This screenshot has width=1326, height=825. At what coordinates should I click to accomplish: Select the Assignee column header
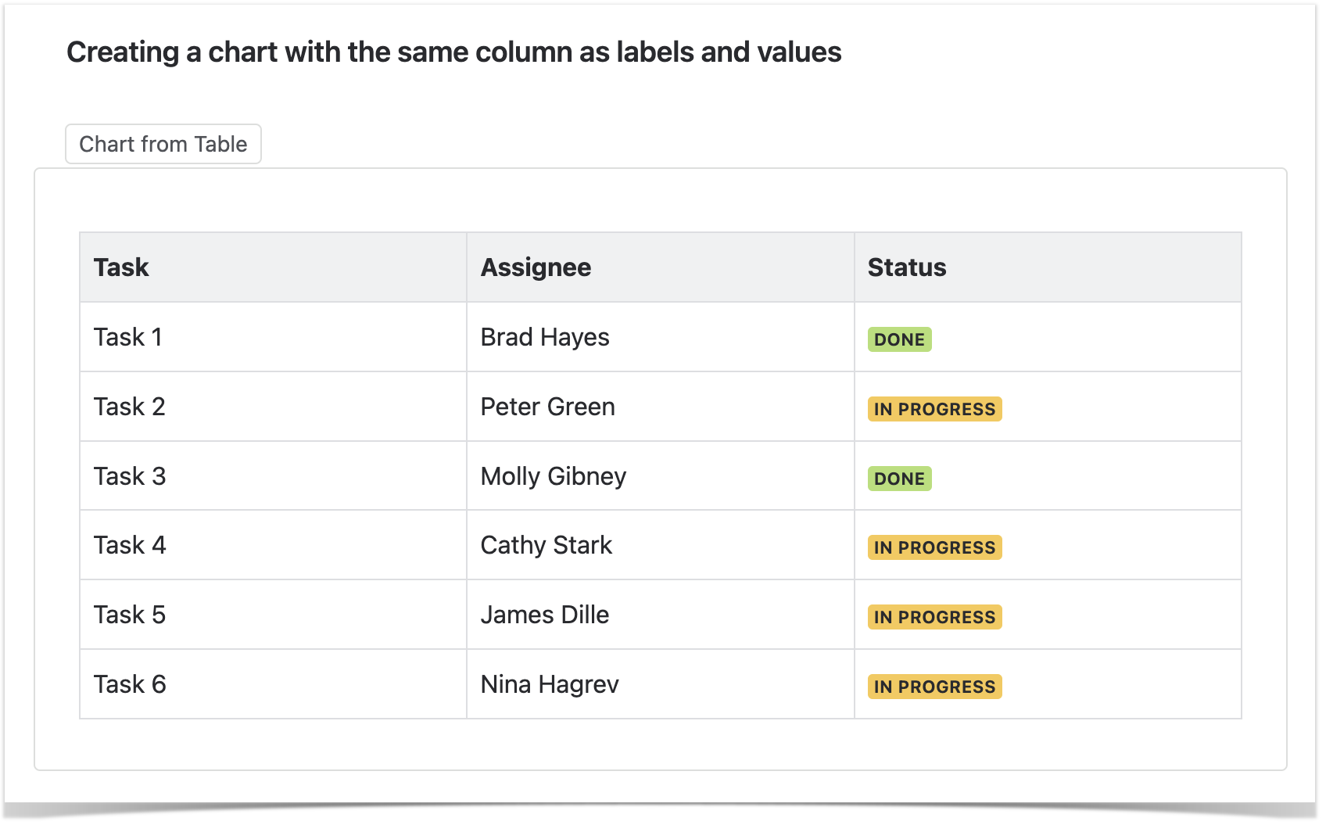(x=536, y=267)
